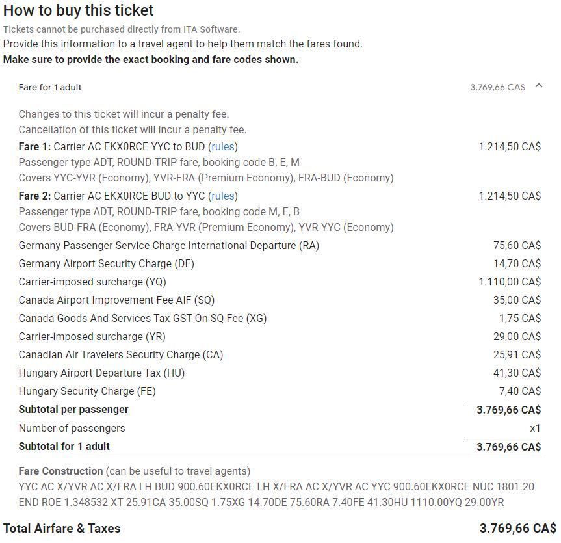561x543 pixels.
Task: Click the 'Number of passengers' row label
Action: [72, 429]
